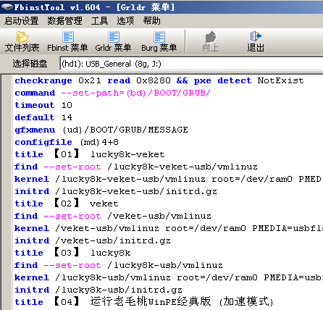The height and width of the screenshot is (310, 323).
Task: Click the 'find --set-root /lucky8k-veket-usb/vmlinuz' line
Action: [x=136, y=167]
